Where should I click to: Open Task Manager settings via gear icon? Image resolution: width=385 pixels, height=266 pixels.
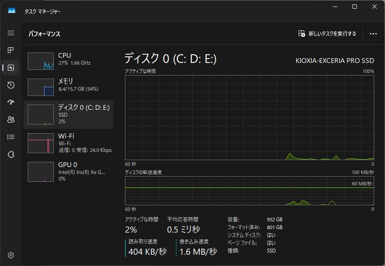coord(11,255)
